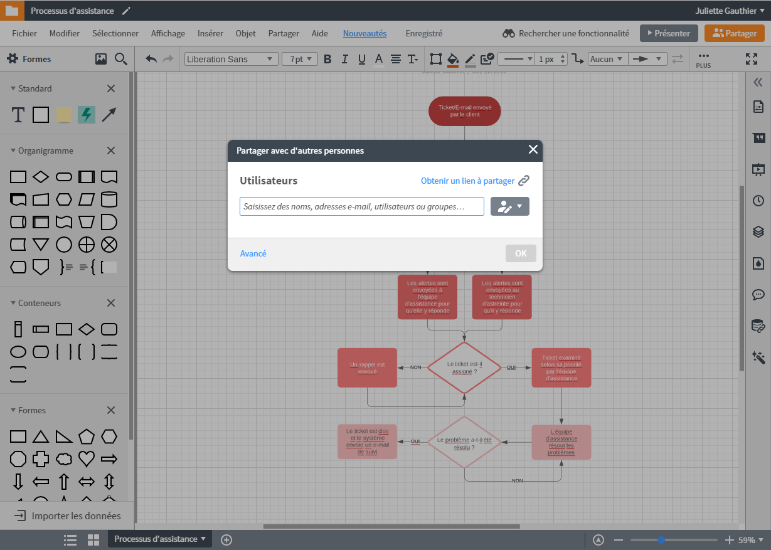
Task: Open the Affichage menu
Action: coord(168,33)
